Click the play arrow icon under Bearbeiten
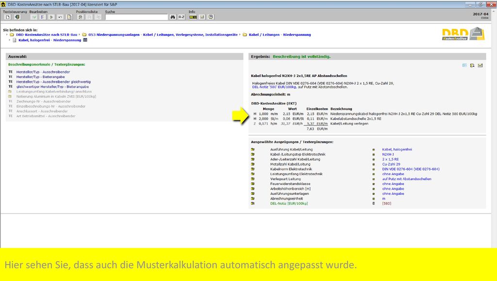 coord(51,17)
